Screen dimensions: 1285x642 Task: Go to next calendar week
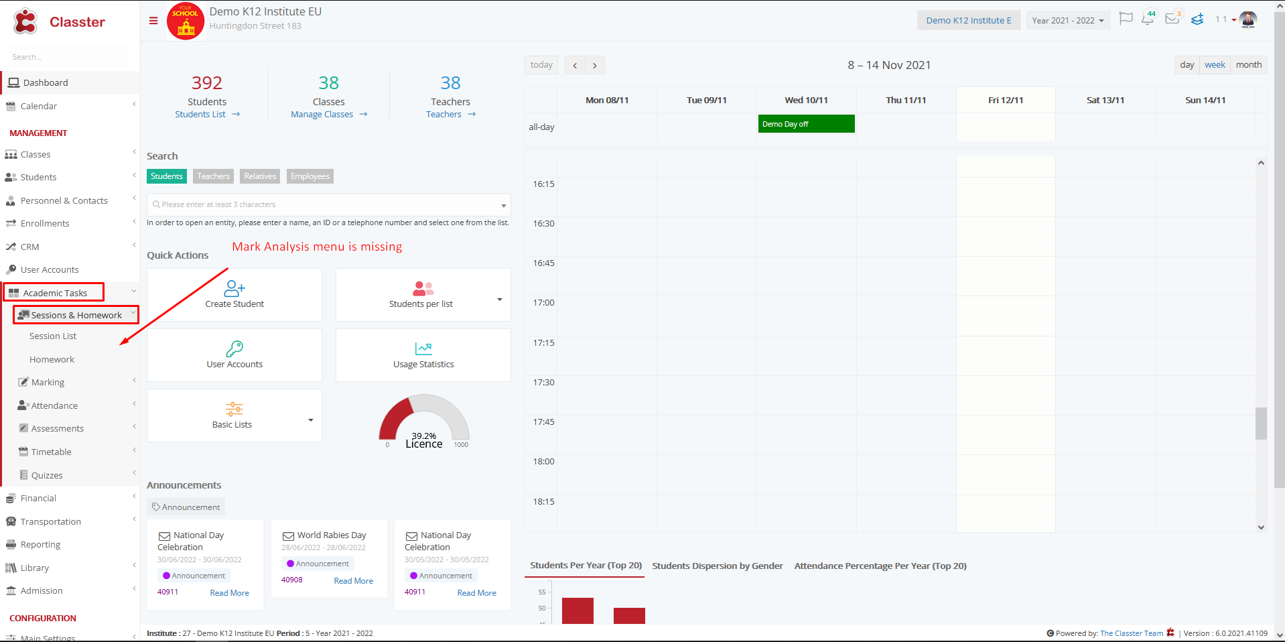click(595, 65)
